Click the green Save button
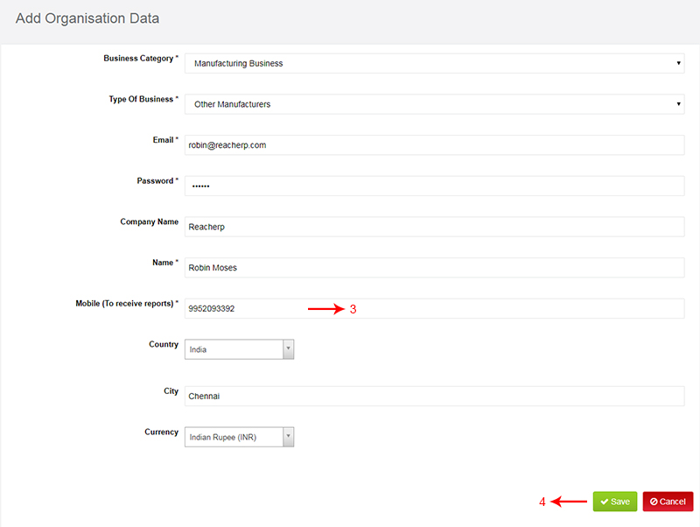Viewport: 700px width, 527px height. pyautogui.click(x=615, y=502)
